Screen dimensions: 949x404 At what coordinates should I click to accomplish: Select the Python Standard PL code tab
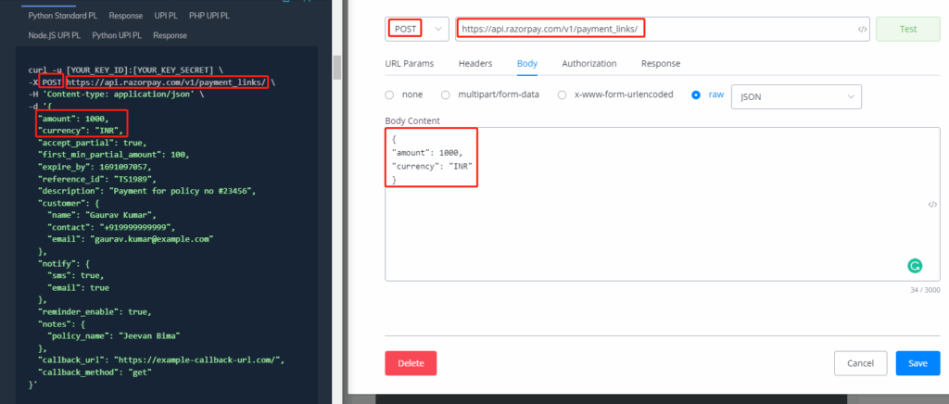(63, 16)
